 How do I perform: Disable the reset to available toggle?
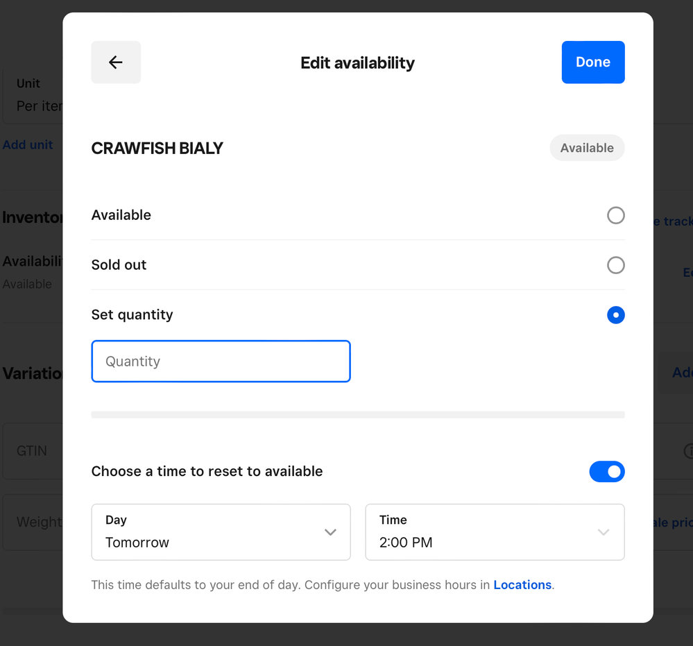607,472
